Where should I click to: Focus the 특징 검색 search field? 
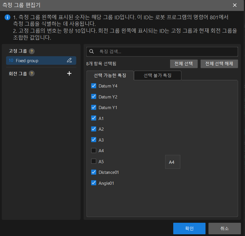click(162, 52)
